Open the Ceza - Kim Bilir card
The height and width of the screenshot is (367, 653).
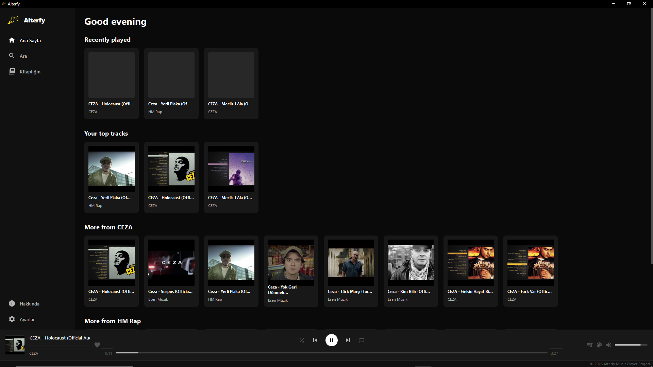click(x=411, y=271)
